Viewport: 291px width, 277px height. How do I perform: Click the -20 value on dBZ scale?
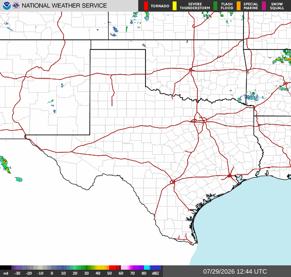[29, 273]
